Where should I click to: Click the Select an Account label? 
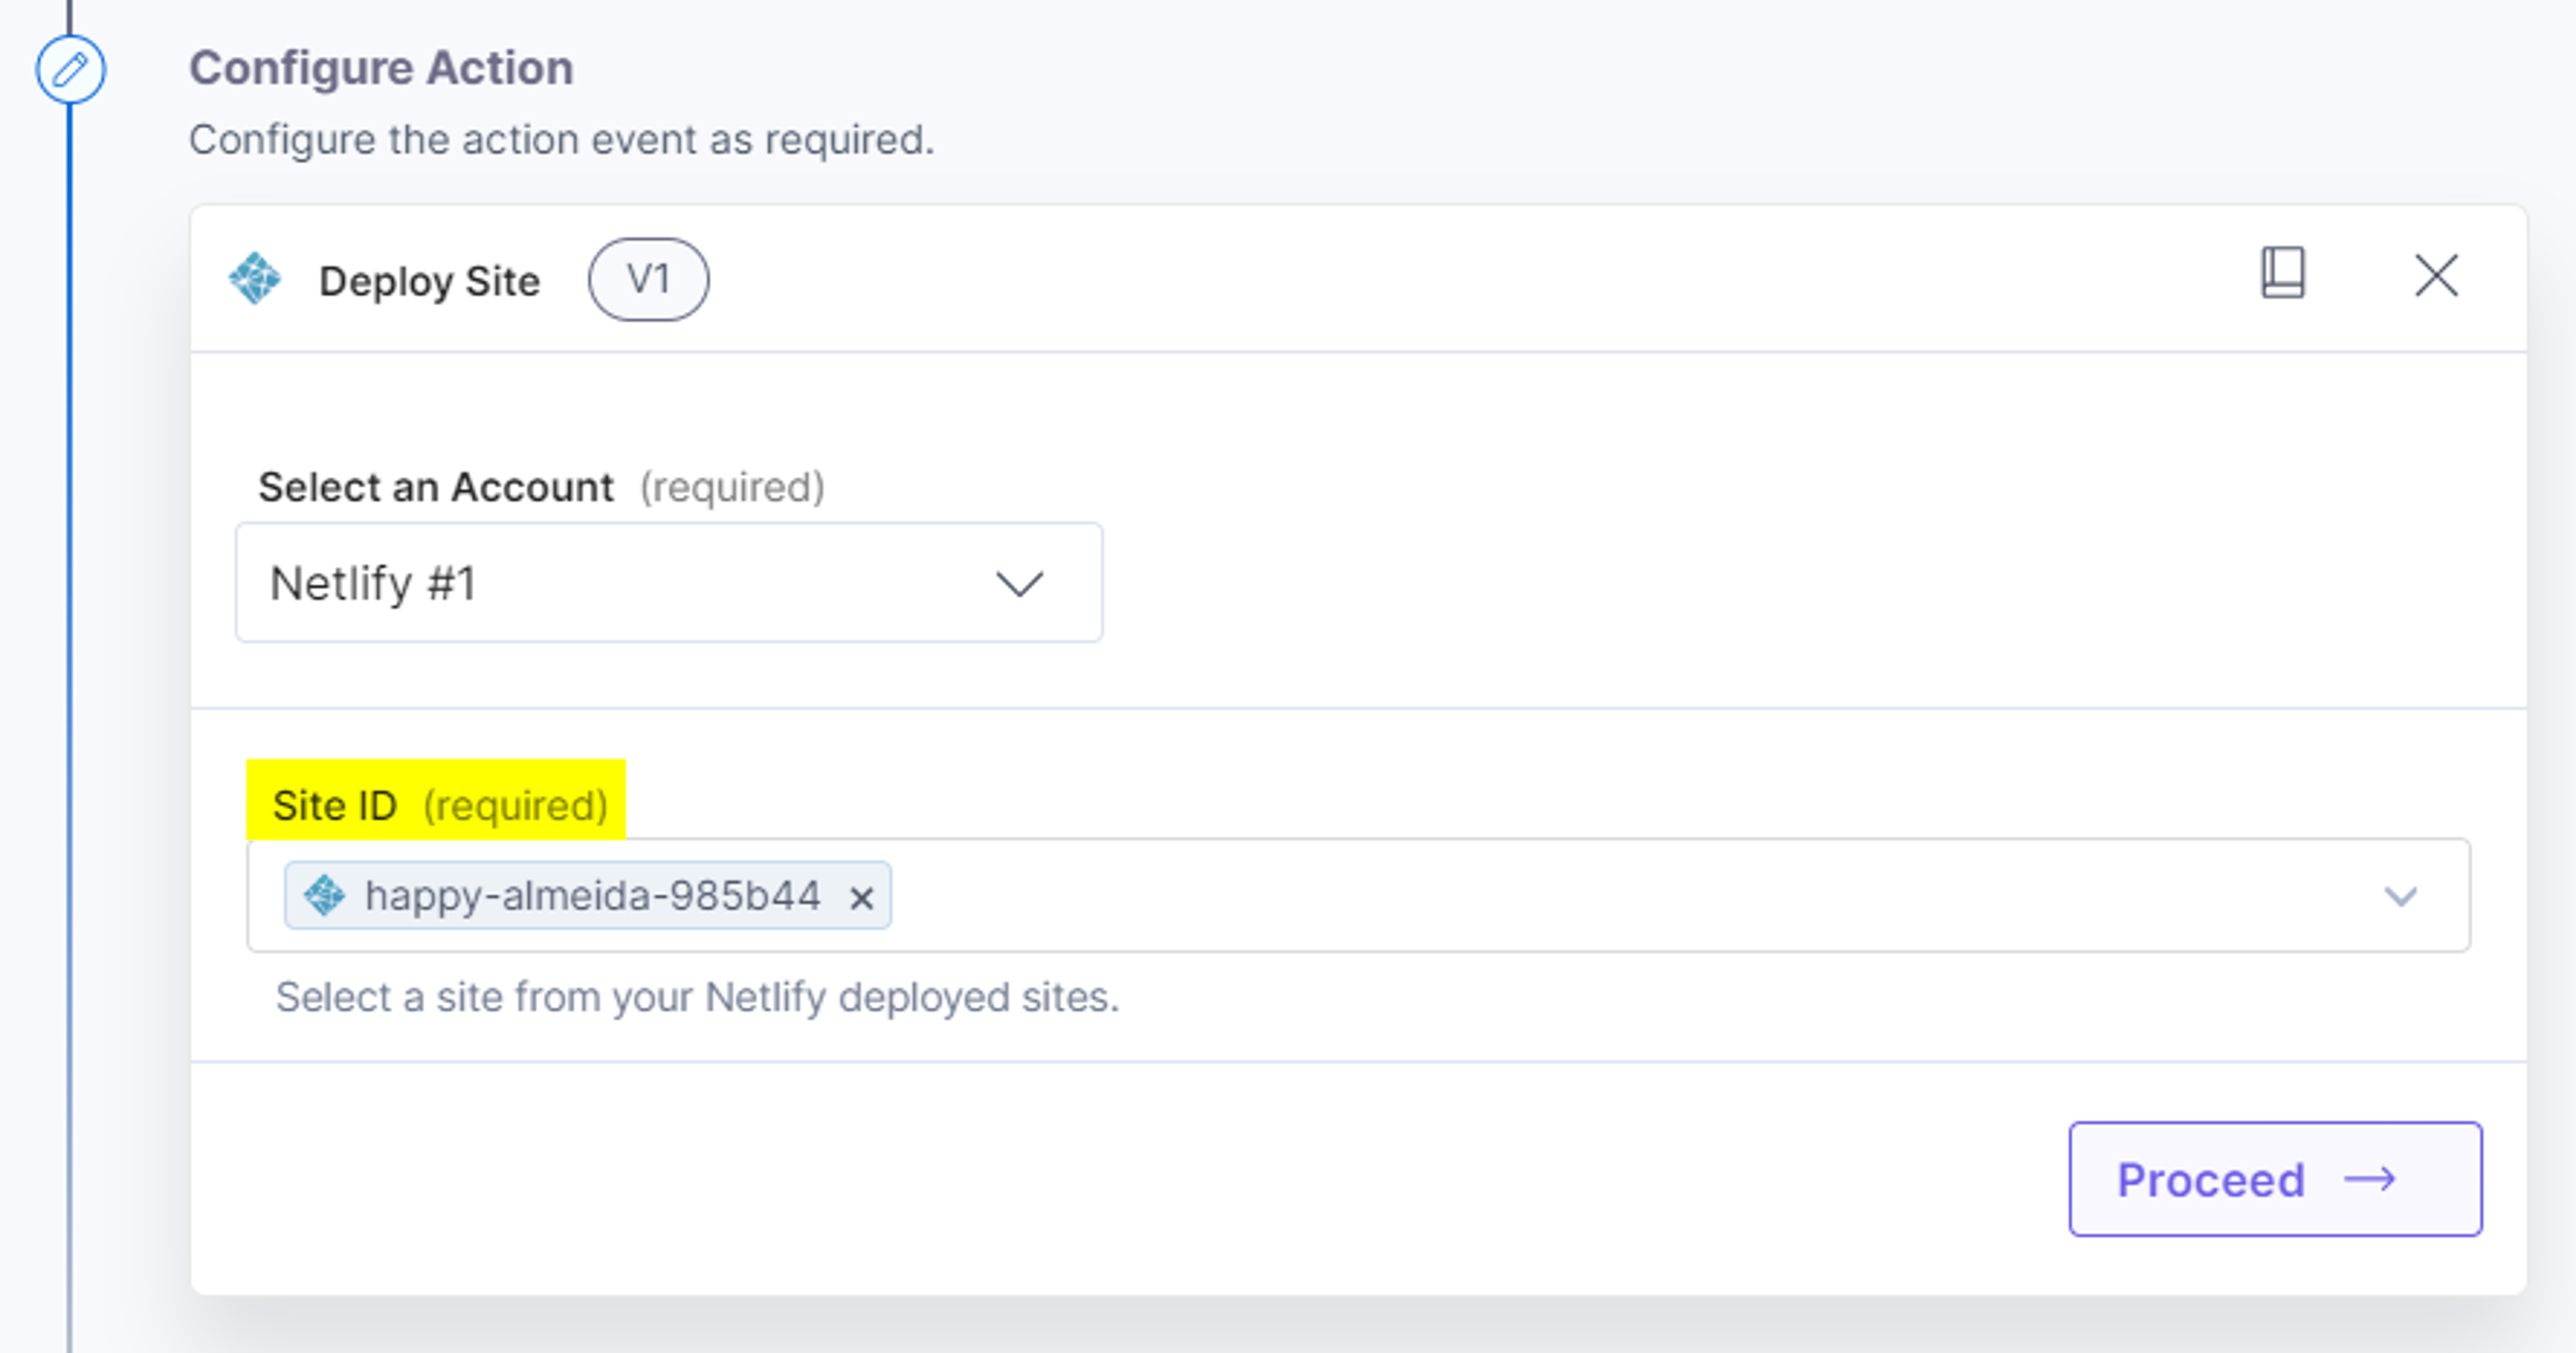tap(435, 487)
